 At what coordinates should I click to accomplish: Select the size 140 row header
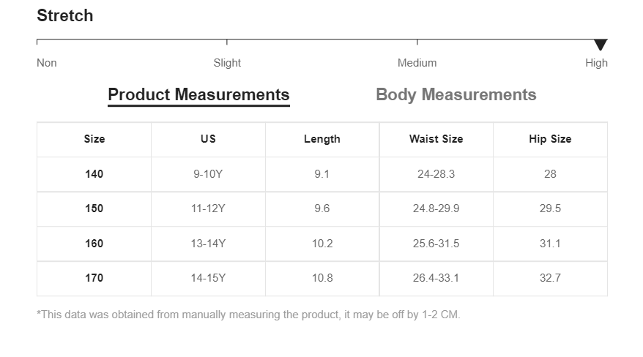tap(94, 174)
